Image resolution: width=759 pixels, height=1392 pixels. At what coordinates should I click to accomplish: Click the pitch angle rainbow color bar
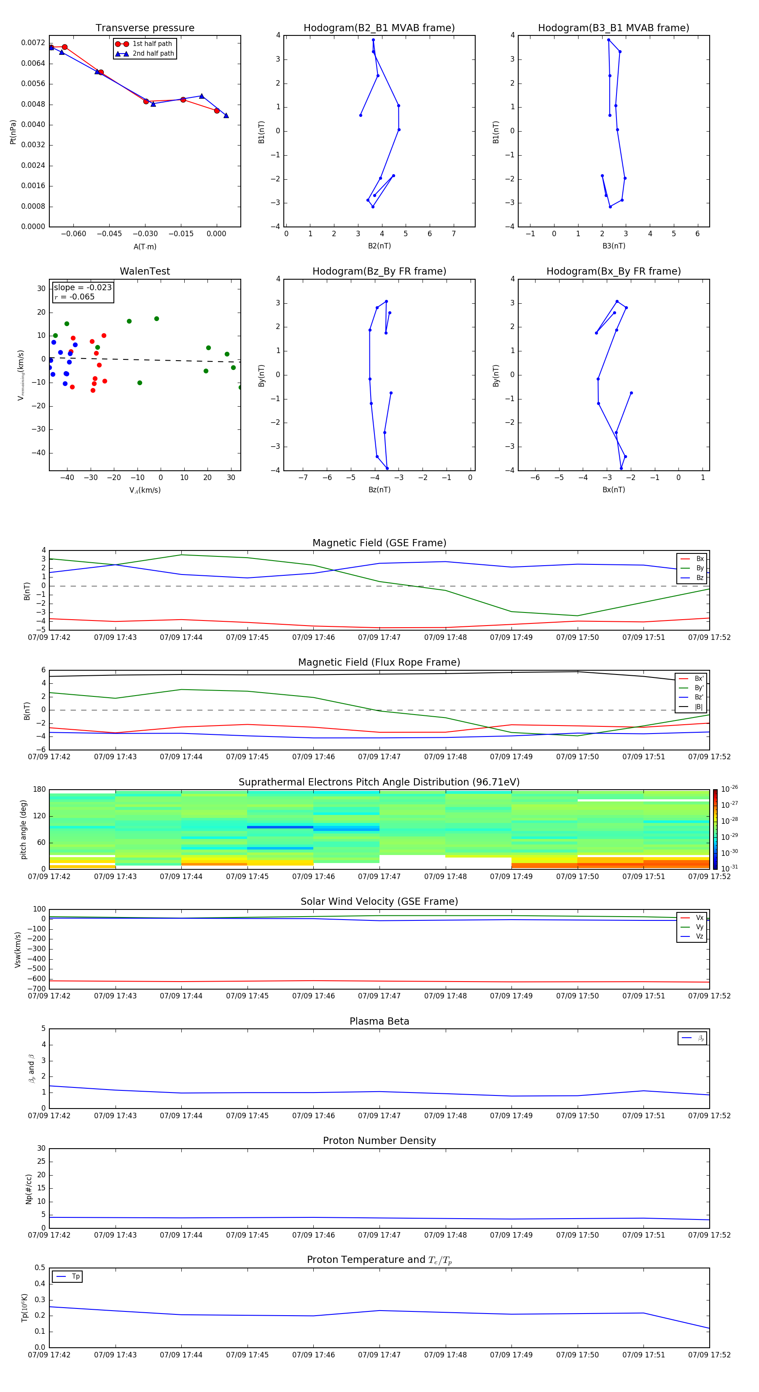click(715, 829)
